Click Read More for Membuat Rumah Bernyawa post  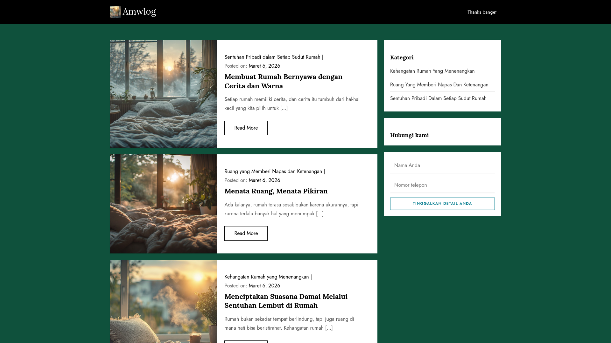[246, 128]
